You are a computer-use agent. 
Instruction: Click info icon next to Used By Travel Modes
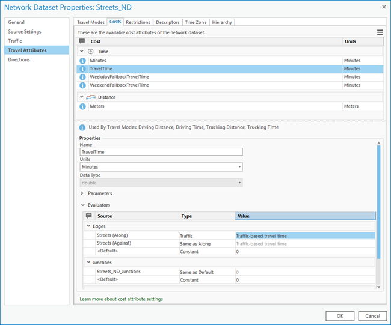pyautogui.click(x=82, y=127)
